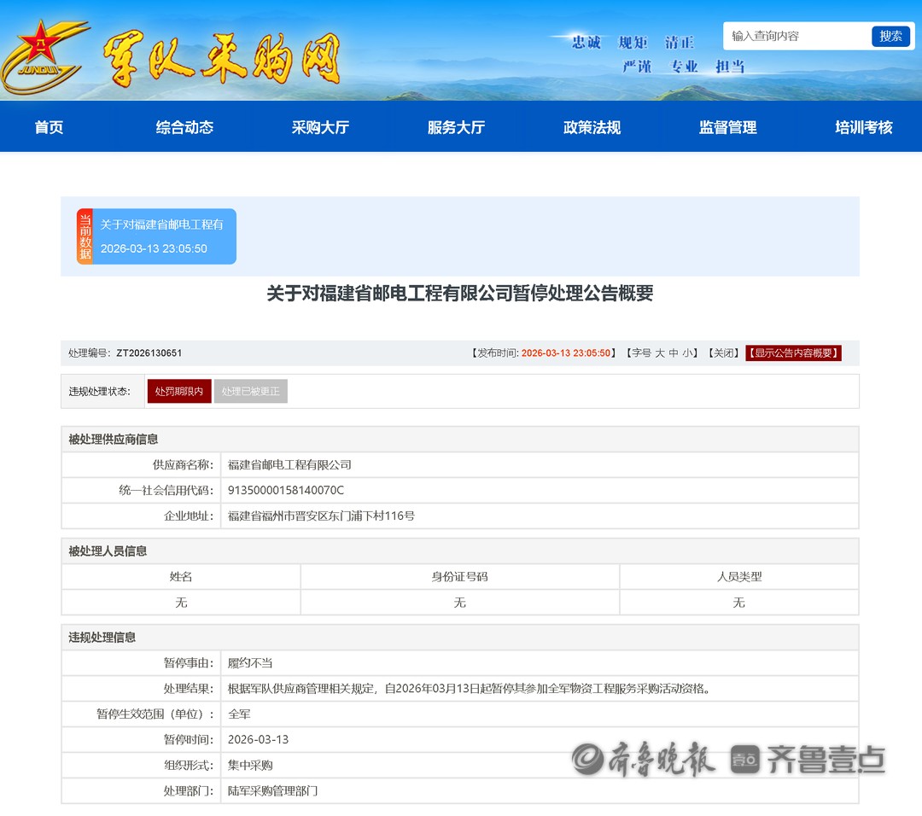Toggle 显示公告内容概要 button
Viewport: 922px width, 816px height.
coord(793,353)
